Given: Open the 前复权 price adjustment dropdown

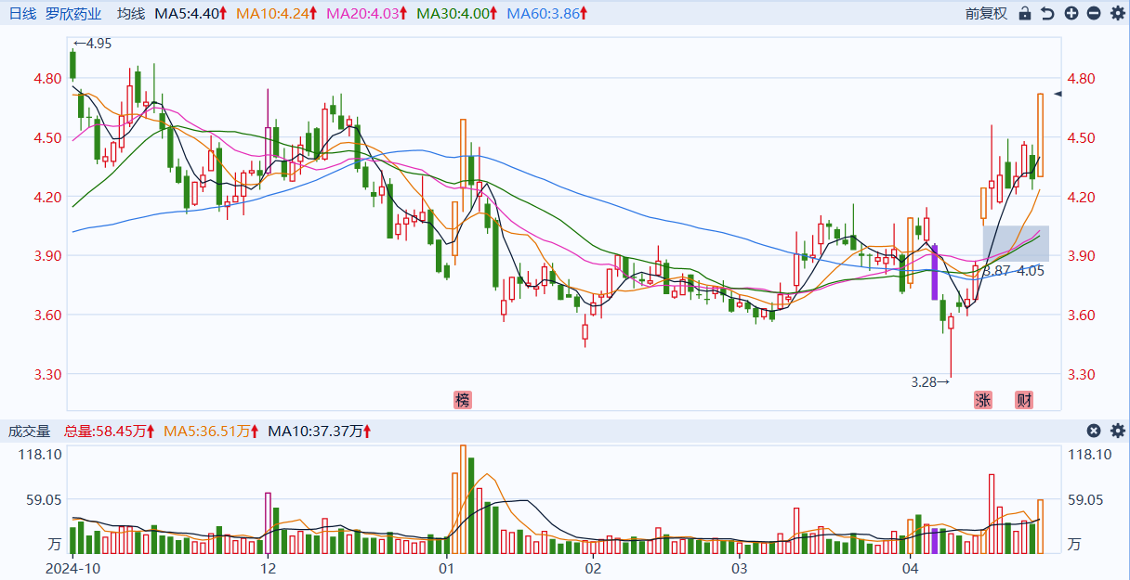Looking at the screenshot, I should click(x=986, y=14).
